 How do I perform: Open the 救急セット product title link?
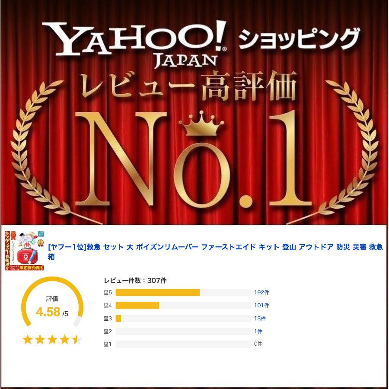pyautogui.click(x=215, y=252)
